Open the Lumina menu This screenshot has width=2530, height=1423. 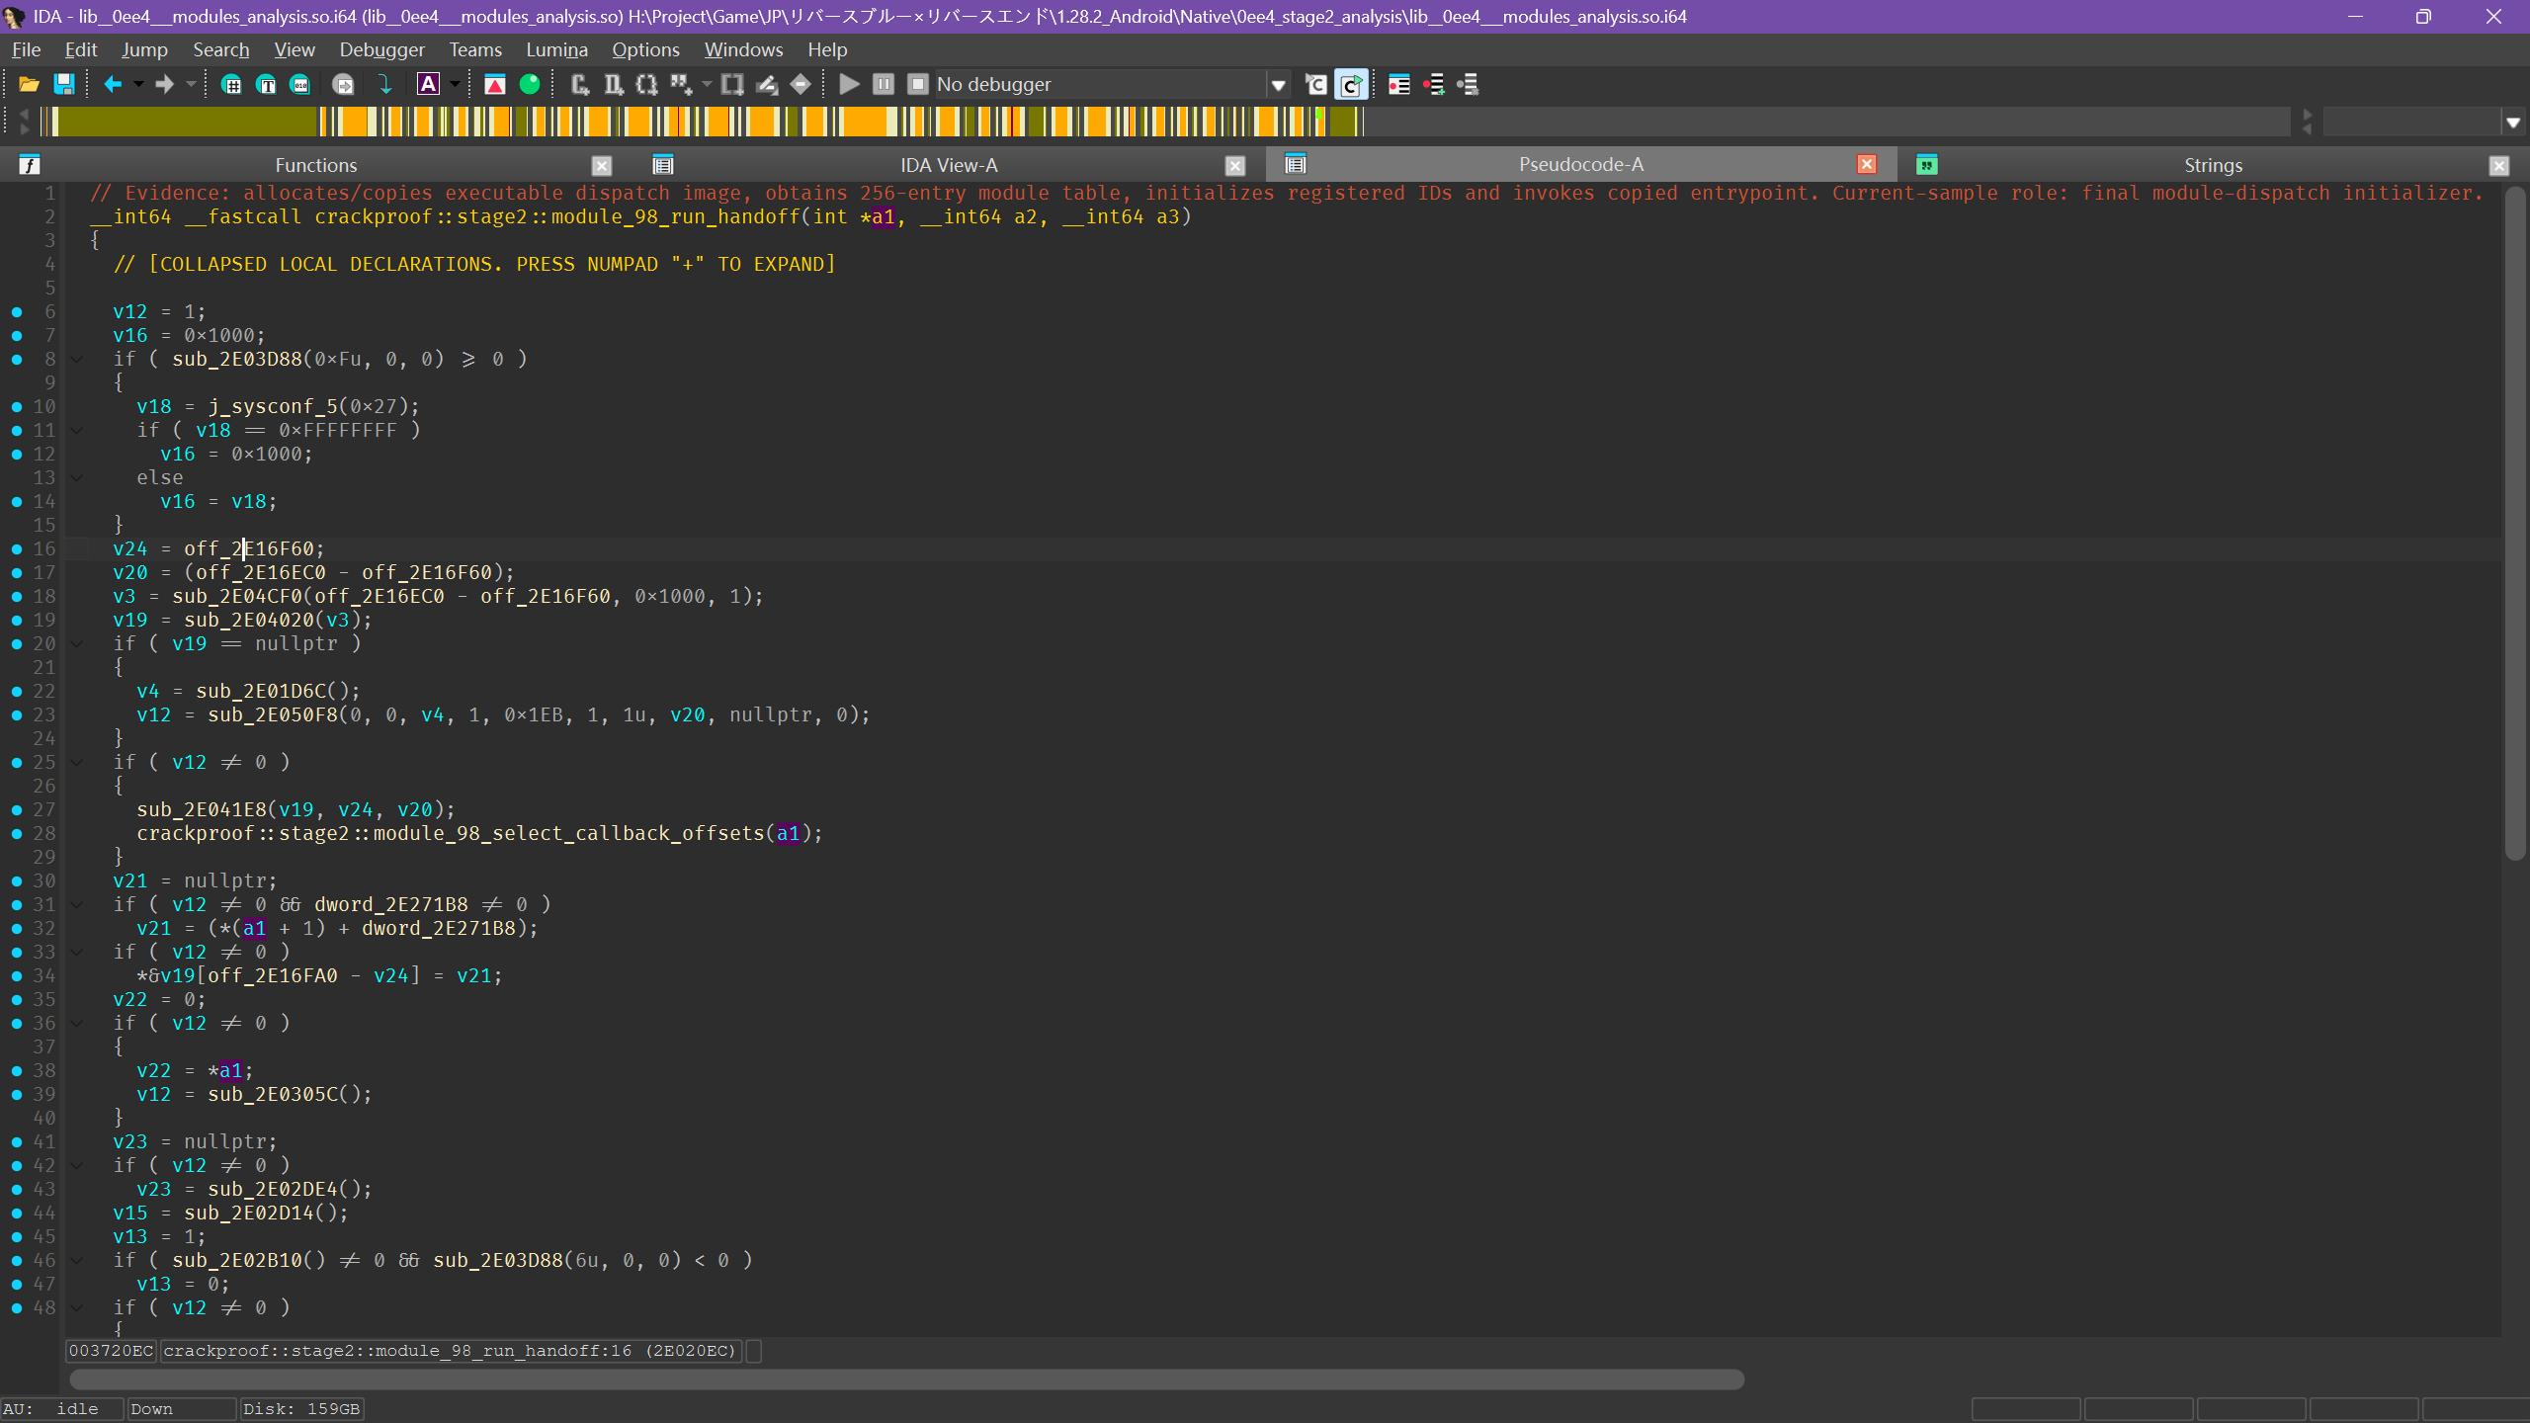click(556, 49)
